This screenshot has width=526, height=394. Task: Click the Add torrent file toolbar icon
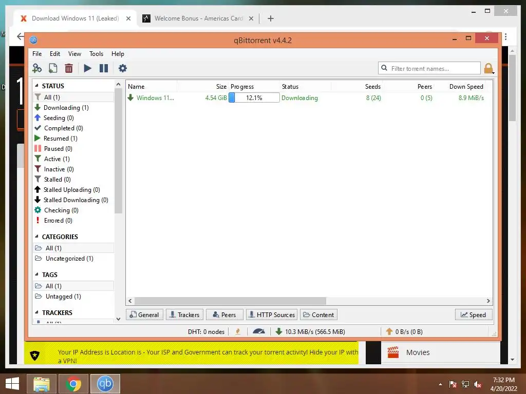pyautogui.click(x=53, y=68)
